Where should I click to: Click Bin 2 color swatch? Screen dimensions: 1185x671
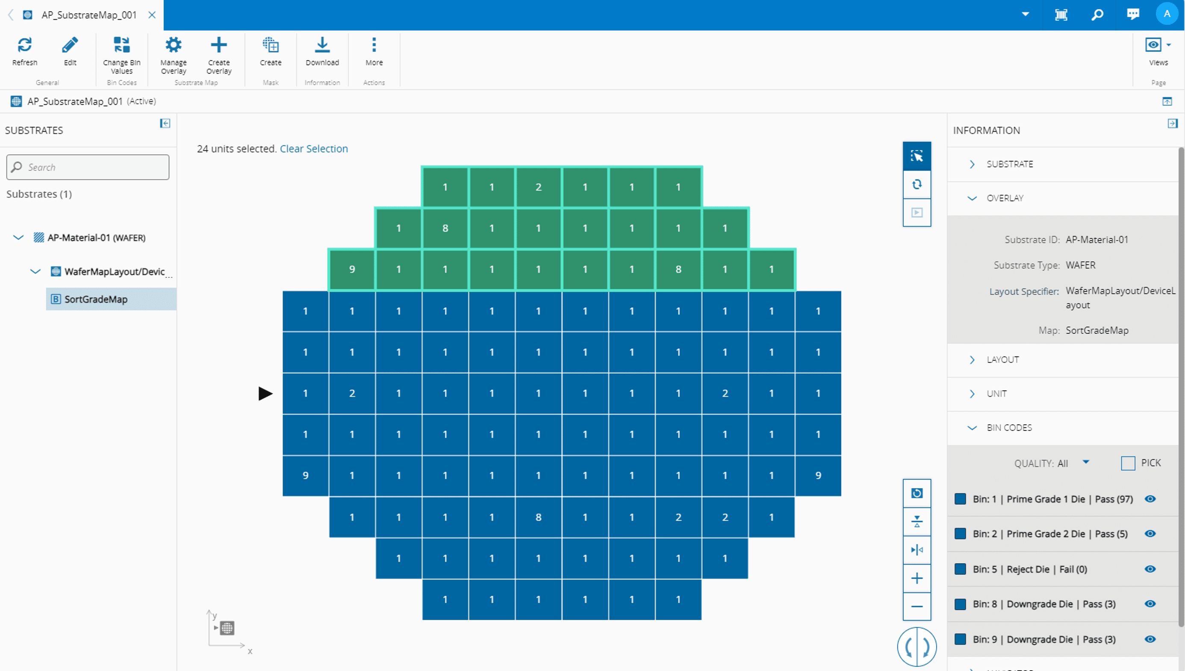[x=960, y=534]
